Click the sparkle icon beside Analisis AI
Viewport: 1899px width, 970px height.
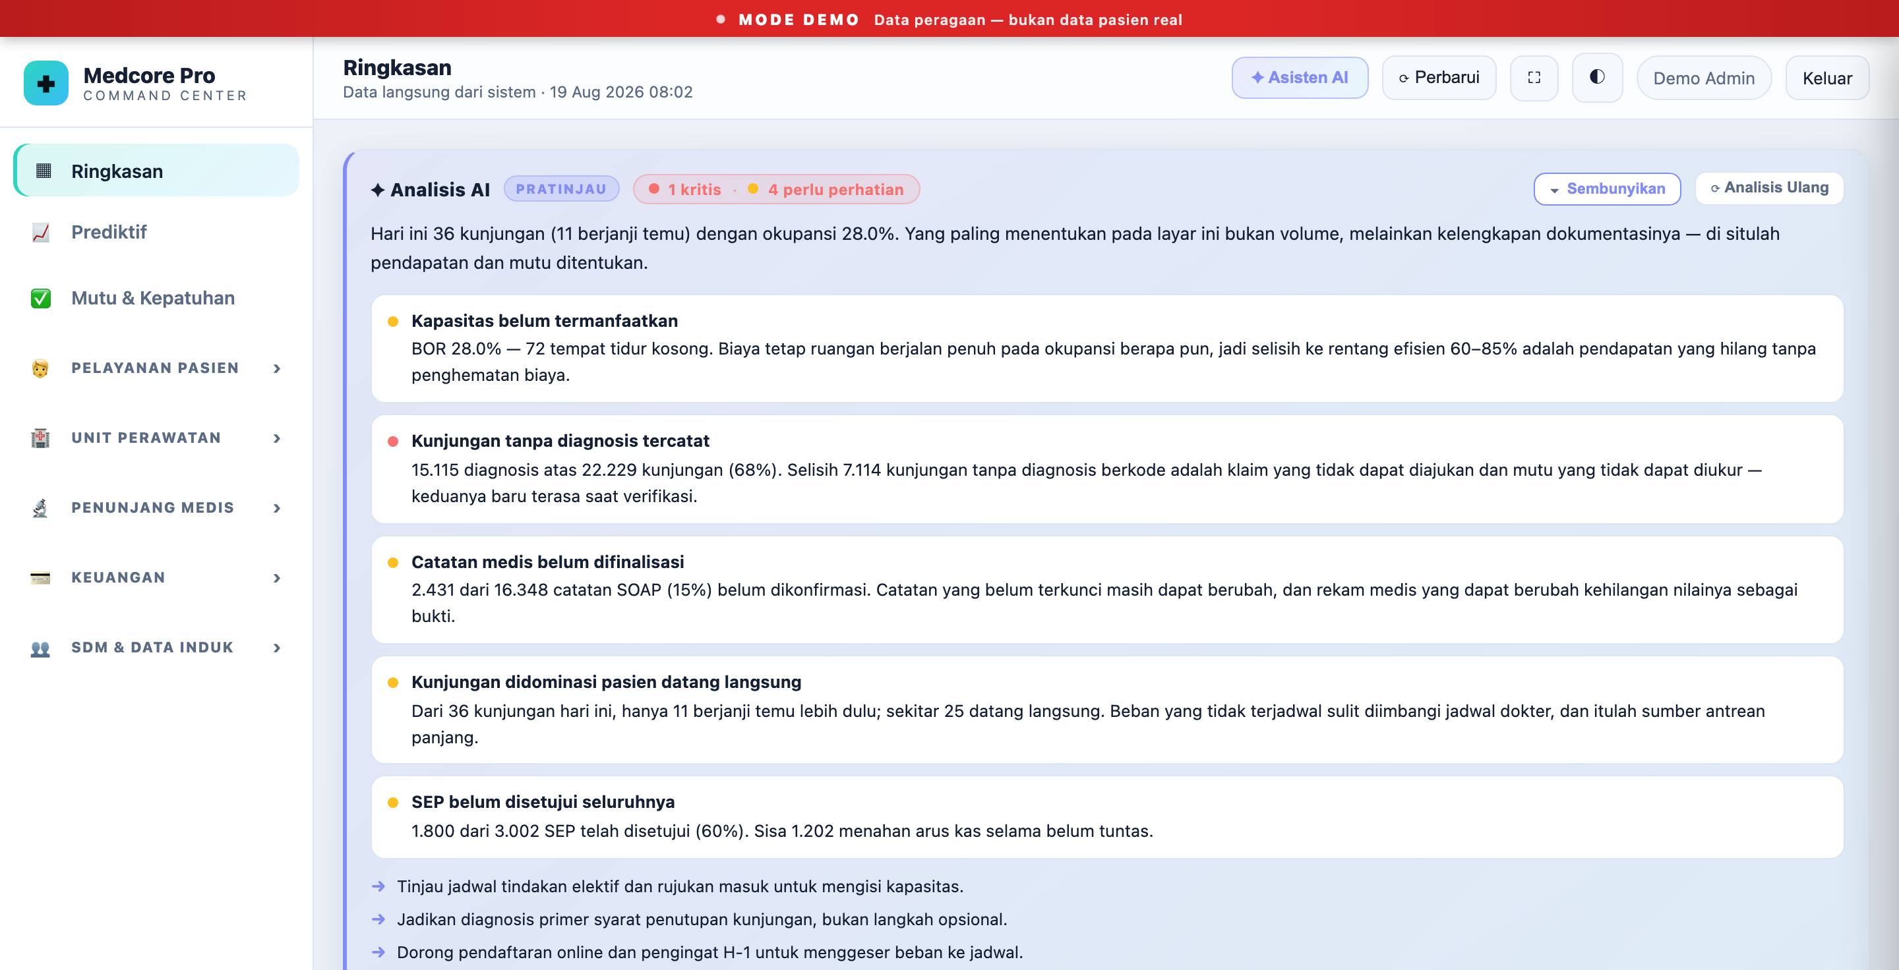pyautogui.click(x=377, y=190)
